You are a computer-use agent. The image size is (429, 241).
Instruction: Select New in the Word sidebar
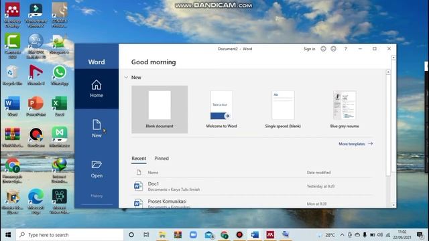point(97,129)
